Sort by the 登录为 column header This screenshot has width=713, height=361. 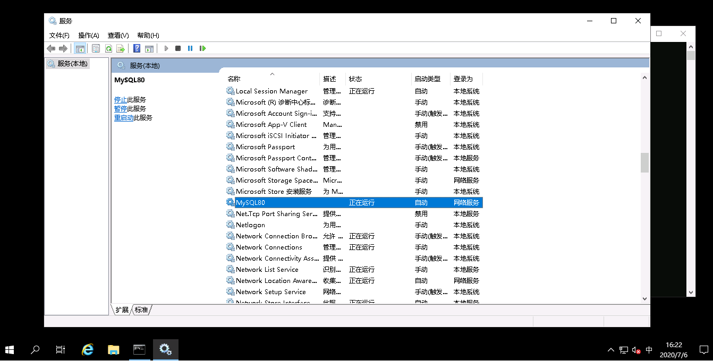466,79
